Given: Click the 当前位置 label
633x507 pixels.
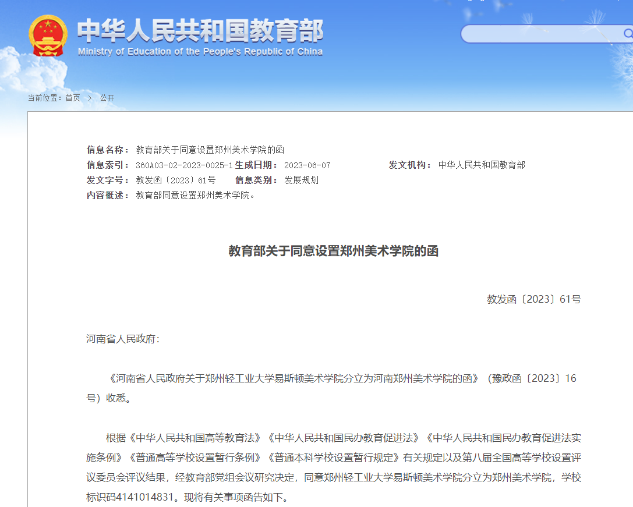Looking at the screenshot, I should click(45, 98).
